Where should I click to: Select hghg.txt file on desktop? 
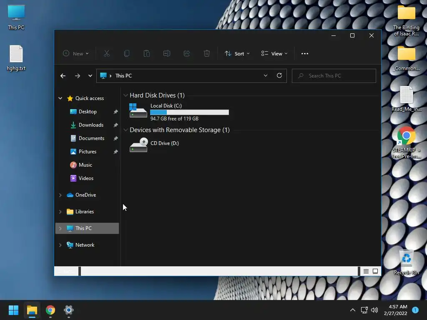click(x=16, y=58)
